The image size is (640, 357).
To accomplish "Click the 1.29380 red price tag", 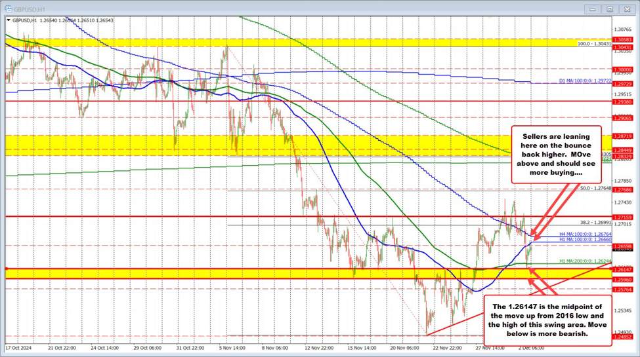I will (x=622, y=102).
